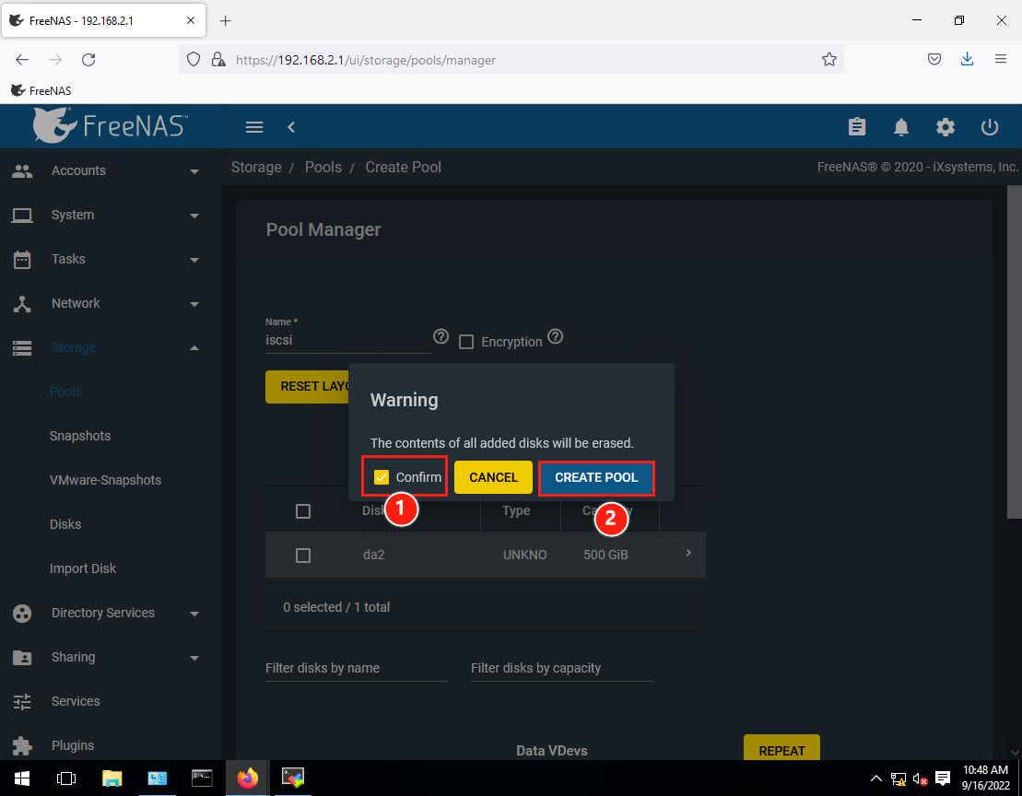Click Filter disks by capacity field
The width and height of the screenshot is (1022, 796).
(562, 668)
